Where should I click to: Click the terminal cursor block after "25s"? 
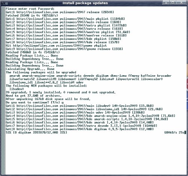coord(185,132)
